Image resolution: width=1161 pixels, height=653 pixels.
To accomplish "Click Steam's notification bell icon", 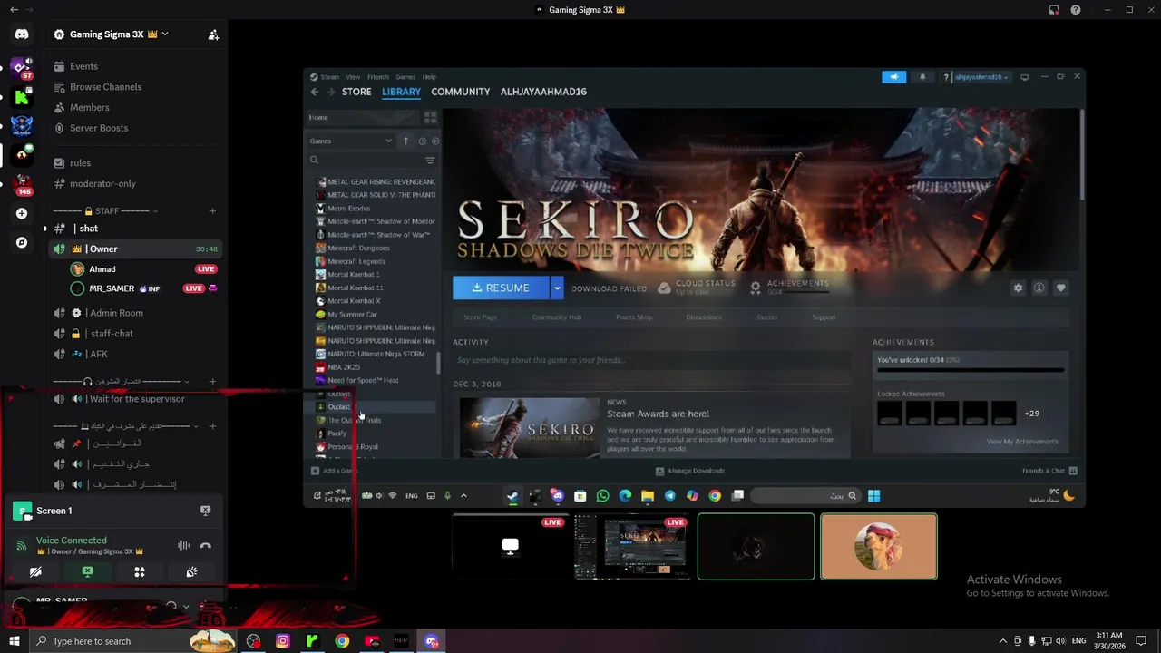I will pyautogui.click(x=922, y=77).
